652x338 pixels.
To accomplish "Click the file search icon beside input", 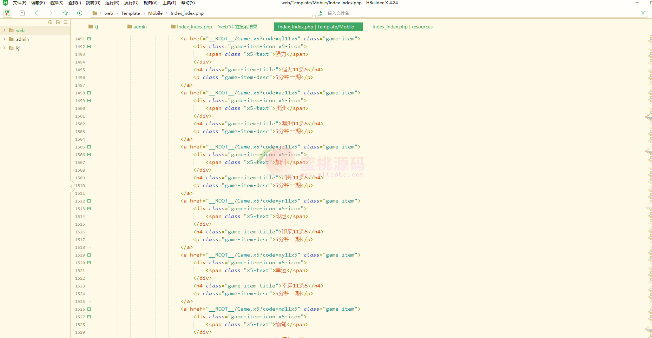I will [x=320, y=13].
